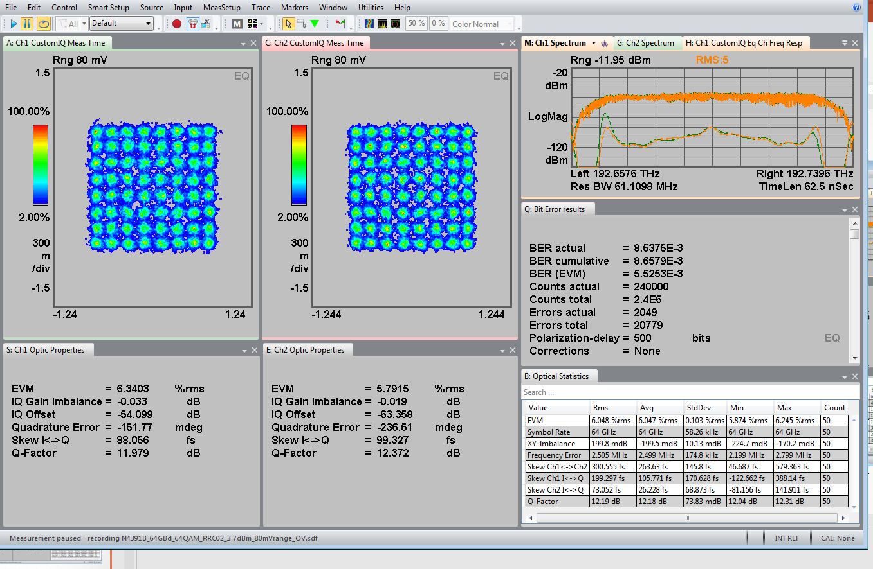Viewport: 873px width, 569px height.
Task: Toggle the red-green flag marker button
Action: [340, 24]
